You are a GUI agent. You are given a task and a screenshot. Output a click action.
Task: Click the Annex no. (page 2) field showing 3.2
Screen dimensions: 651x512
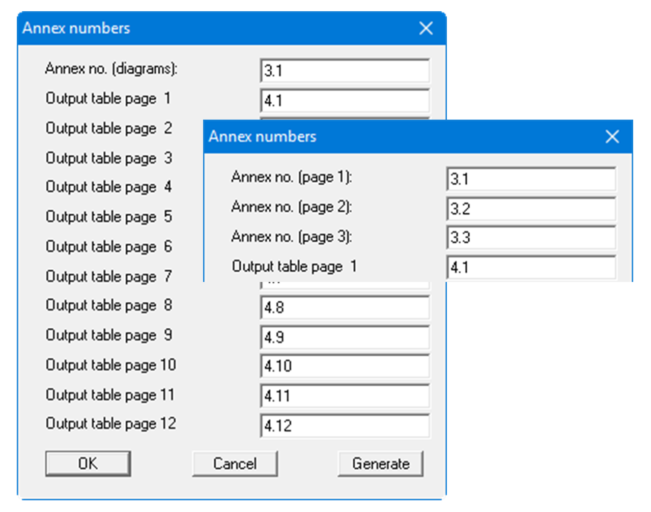click(531, 209)
